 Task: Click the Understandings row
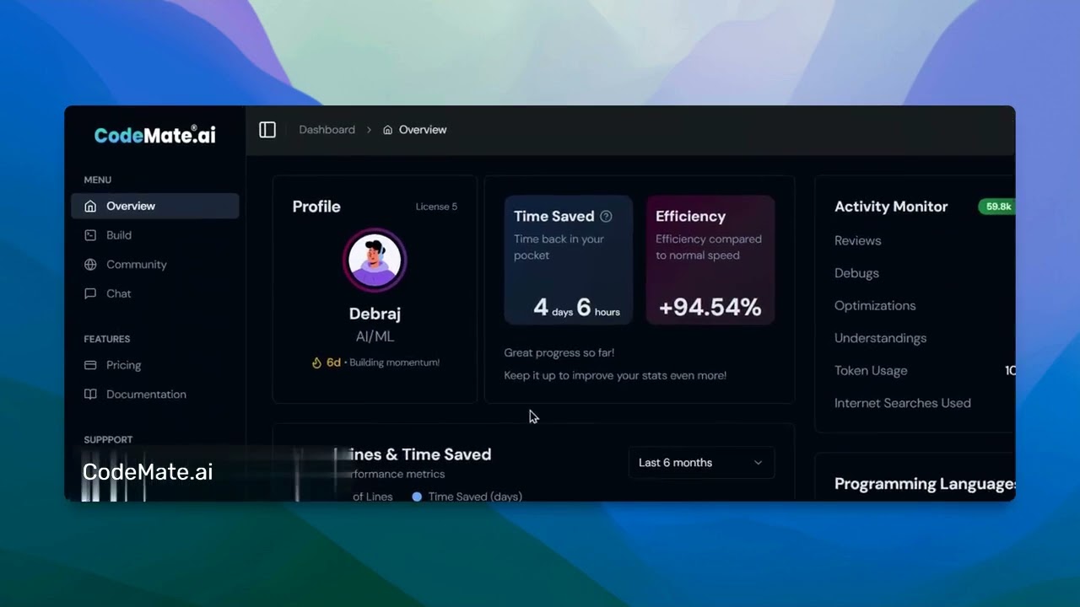[x=924, y=338]
